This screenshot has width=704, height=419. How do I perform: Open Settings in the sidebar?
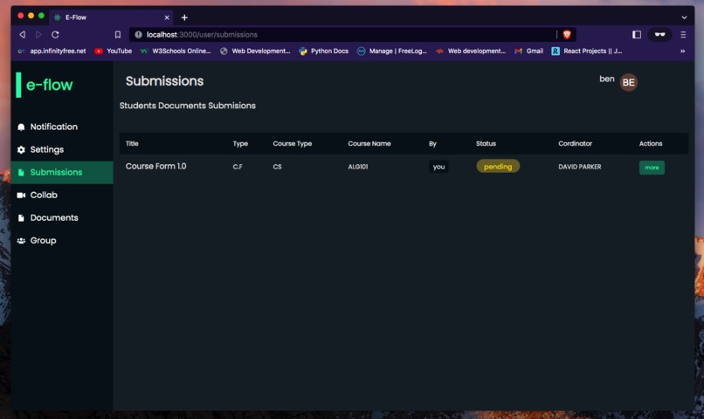click(x=62, y=150)
